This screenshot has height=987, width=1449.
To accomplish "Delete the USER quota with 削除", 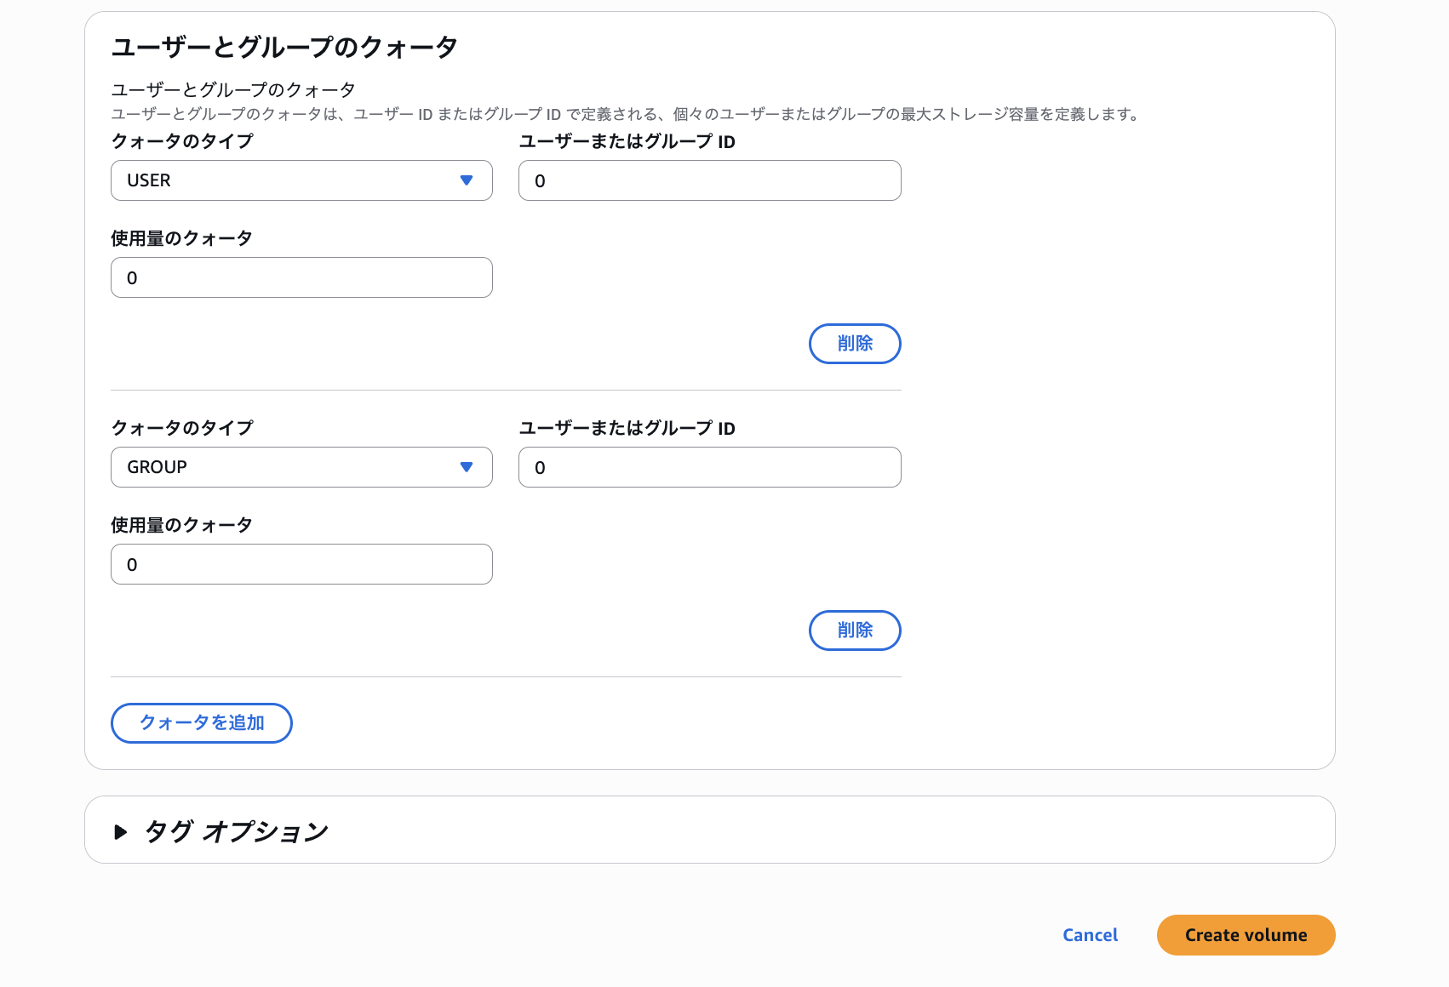I will tap(854, 344).
